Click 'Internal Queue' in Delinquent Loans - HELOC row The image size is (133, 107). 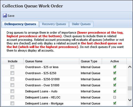tap(91, 97)
